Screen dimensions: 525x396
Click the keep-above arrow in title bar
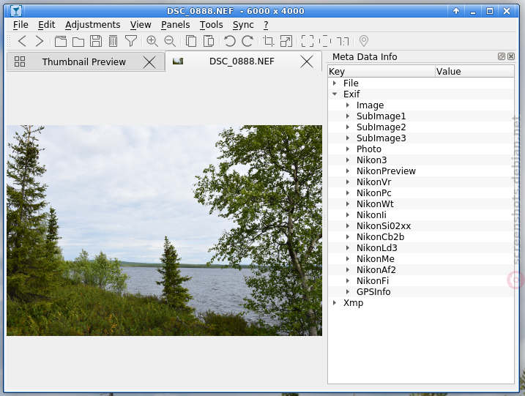[456, 11]
